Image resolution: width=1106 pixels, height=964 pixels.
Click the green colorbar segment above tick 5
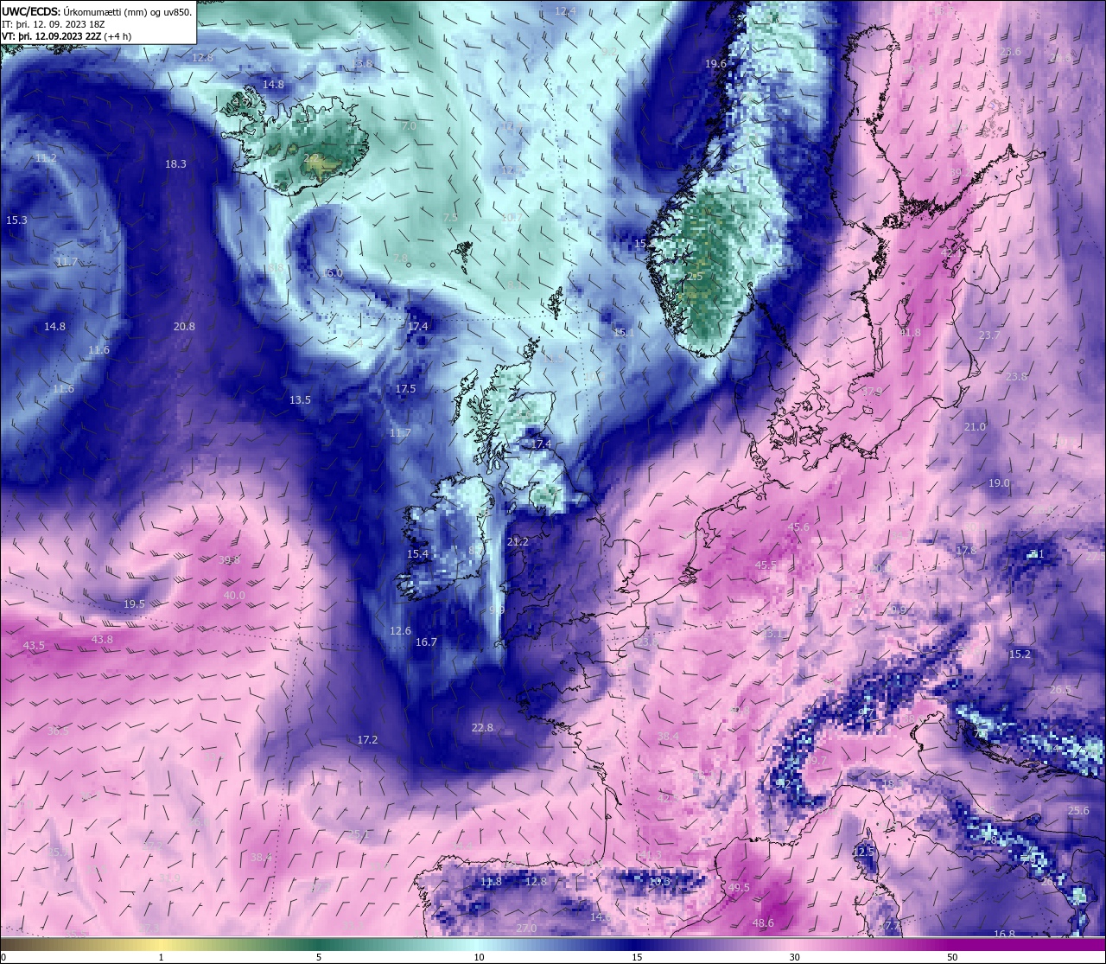[x=319, y=944]
